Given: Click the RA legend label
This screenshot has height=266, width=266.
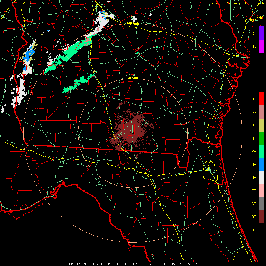Looking at the screenshot, I should point(254,152).
